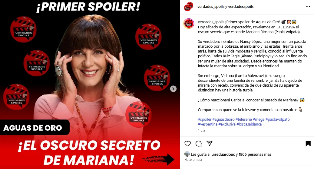Open luiseduardouc's profile from likes

click(x=223, y=154)
